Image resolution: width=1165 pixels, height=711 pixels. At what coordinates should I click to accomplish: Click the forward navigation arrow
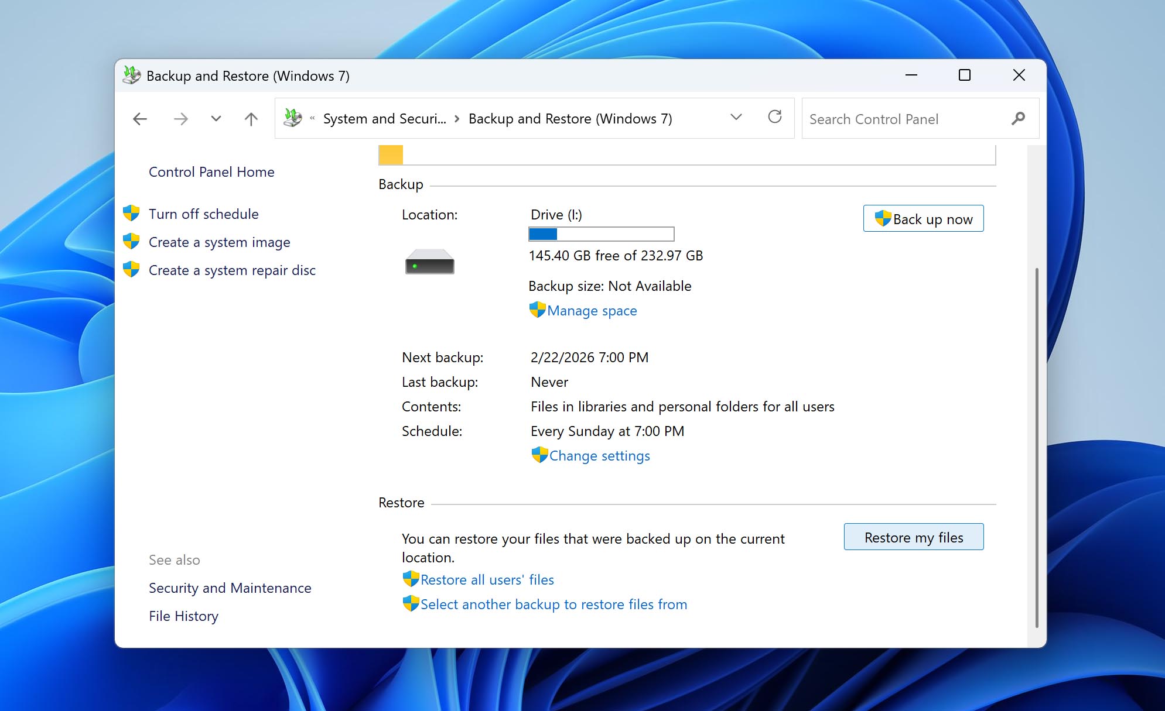[x=182, y=119]
